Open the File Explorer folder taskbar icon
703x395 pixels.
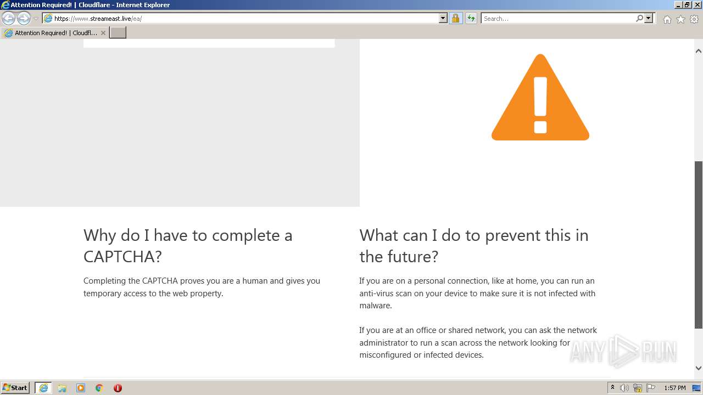tap(62, 388)
